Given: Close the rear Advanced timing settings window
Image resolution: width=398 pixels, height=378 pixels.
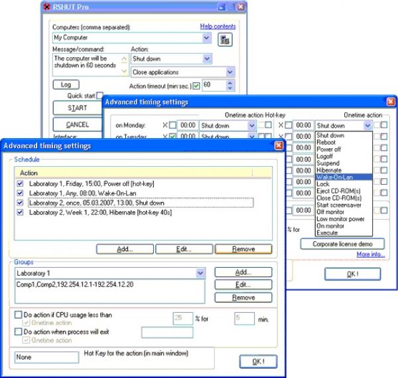Looking at the screenshot, I should (x=391, y=102).
